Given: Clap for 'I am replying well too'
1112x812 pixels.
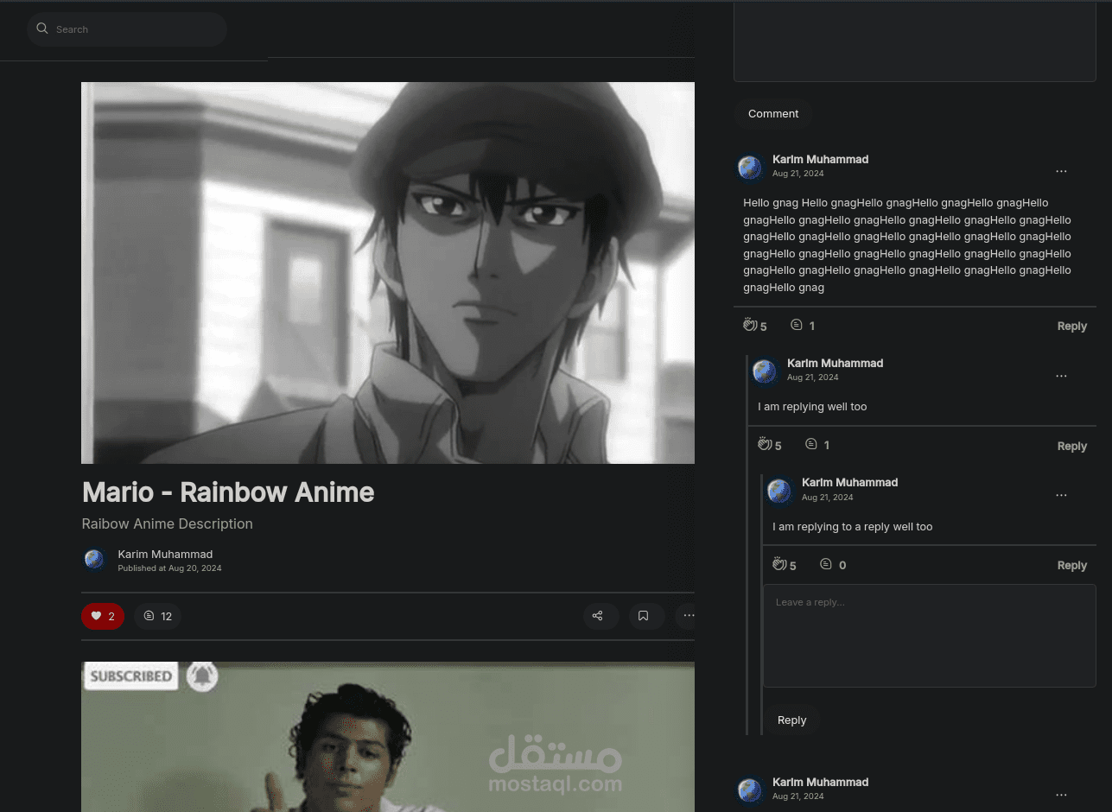Looking at the screenshot, I should pos(769,445).
